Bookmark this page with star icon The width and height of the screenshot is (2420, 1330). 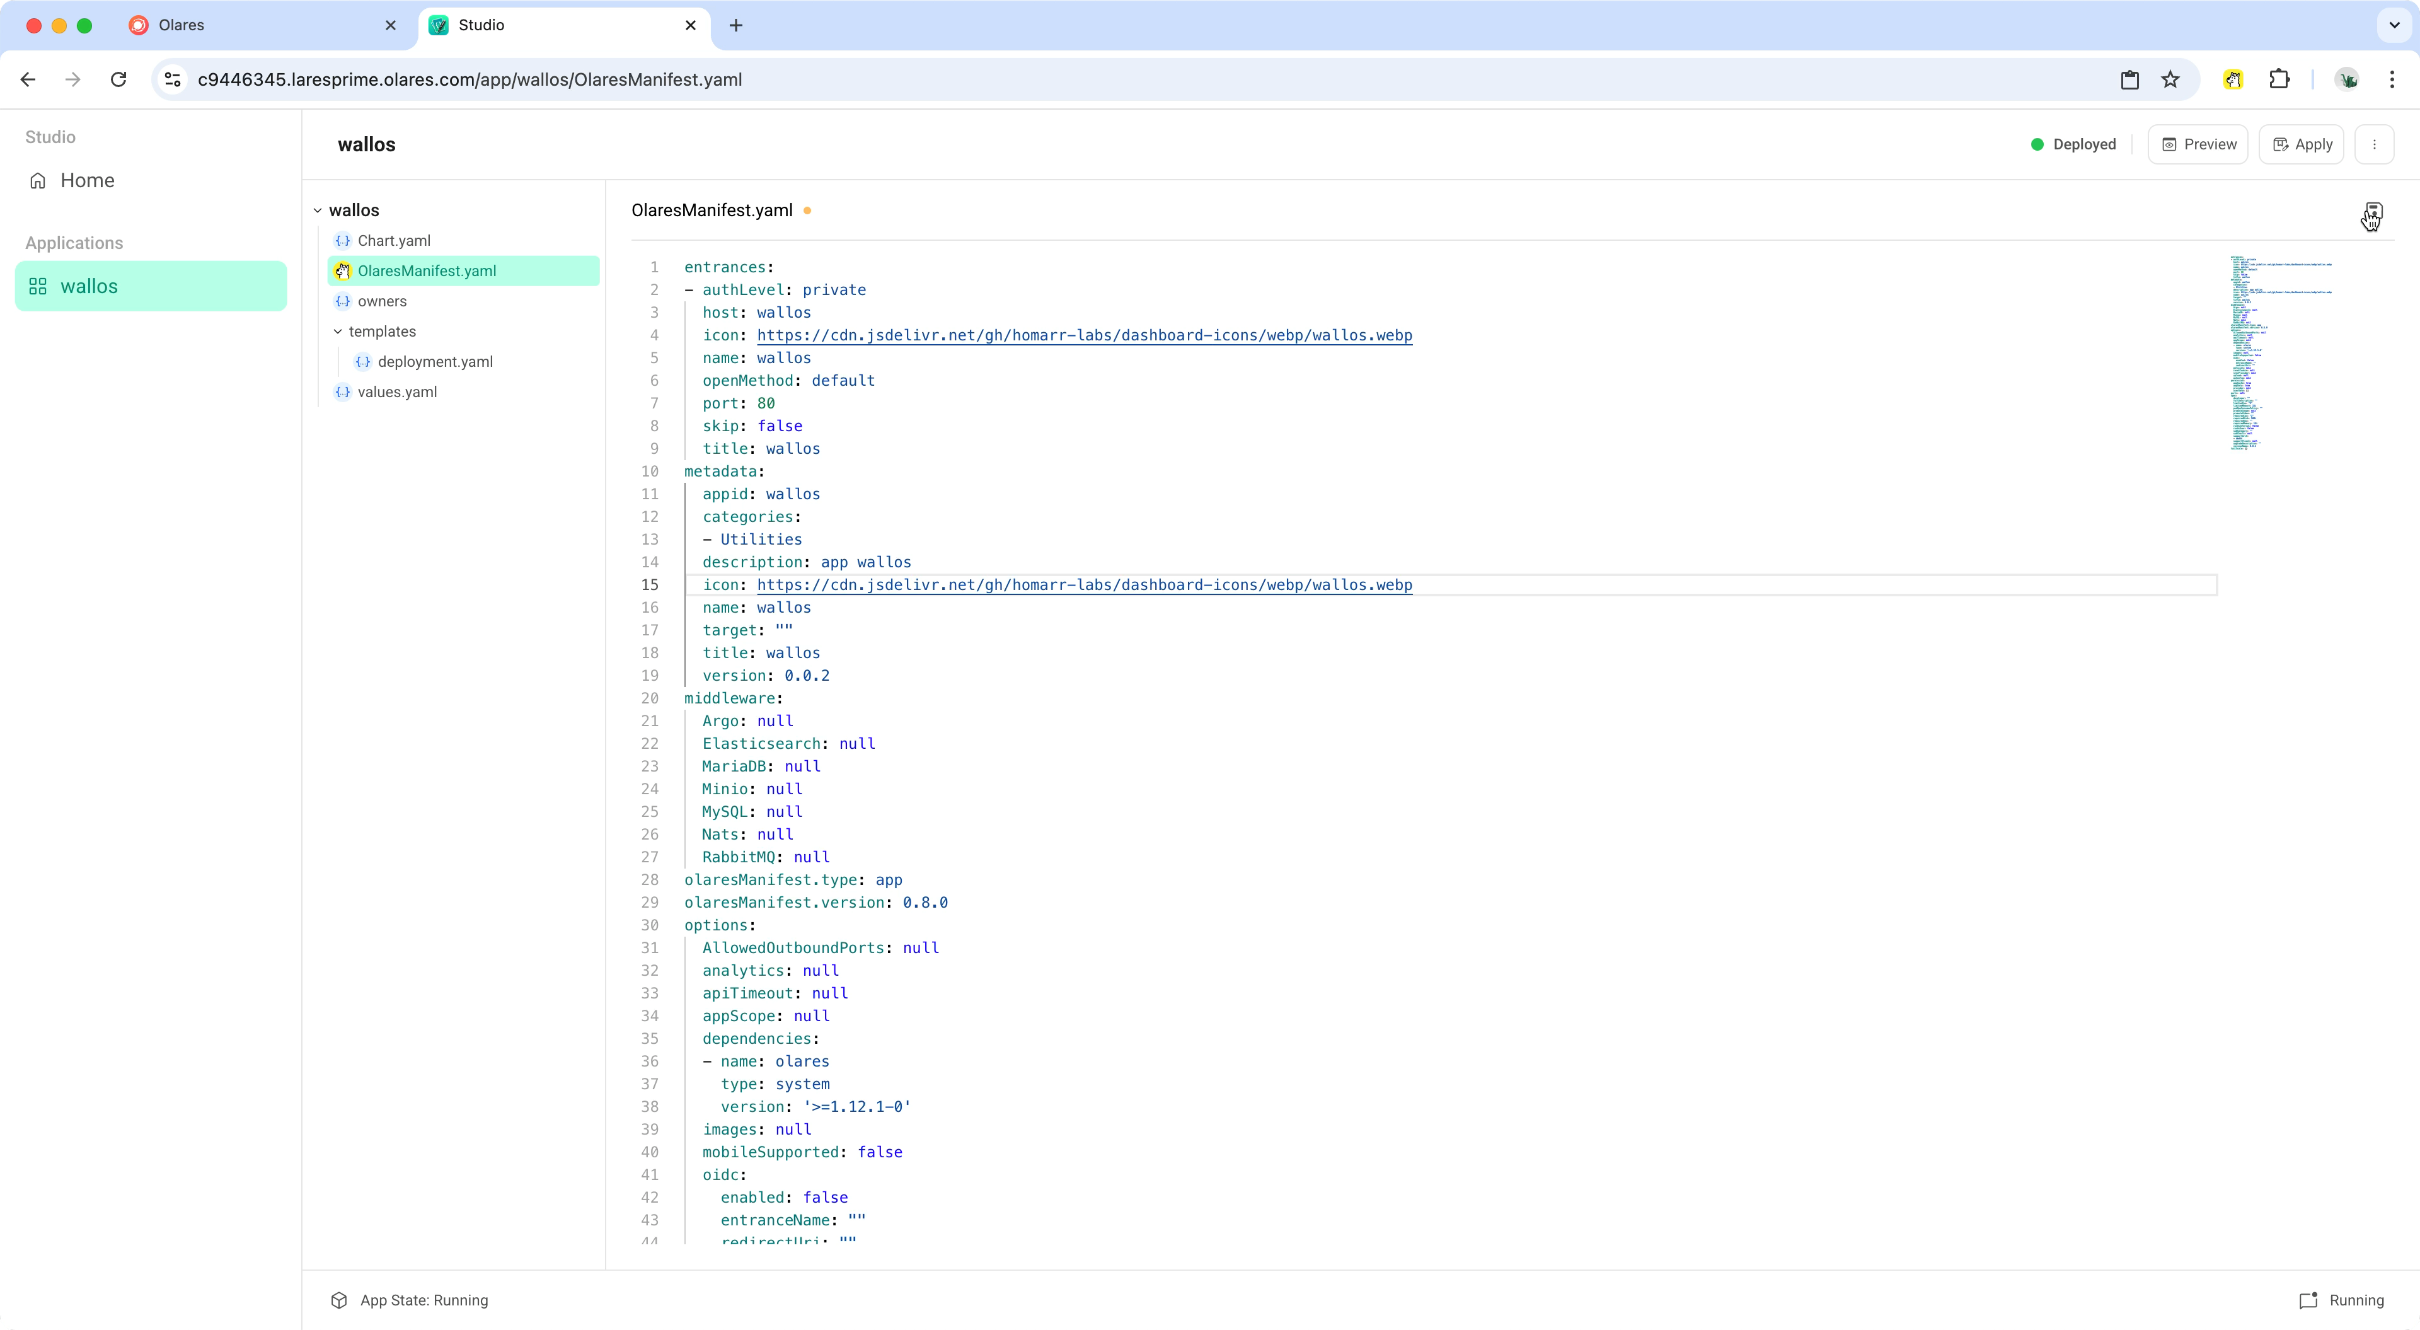click(2170, 80)
